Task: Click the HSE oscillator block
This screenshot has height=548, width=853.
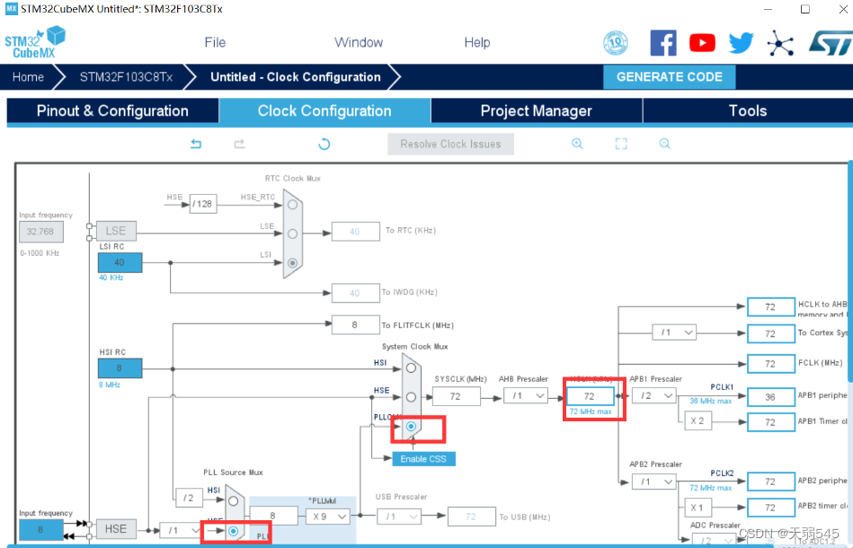Action: point(116,529)
